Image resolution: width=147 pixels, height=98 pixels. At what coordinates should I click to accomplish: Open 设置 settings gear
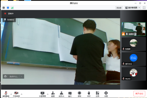106,94
